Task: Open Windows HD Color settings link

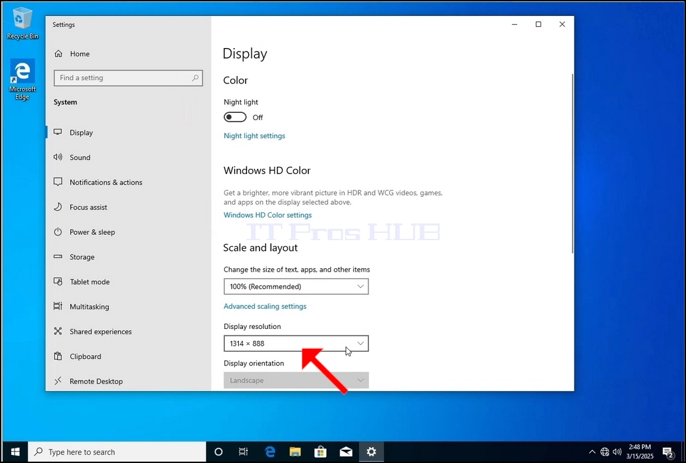Action: pos(268,215)
